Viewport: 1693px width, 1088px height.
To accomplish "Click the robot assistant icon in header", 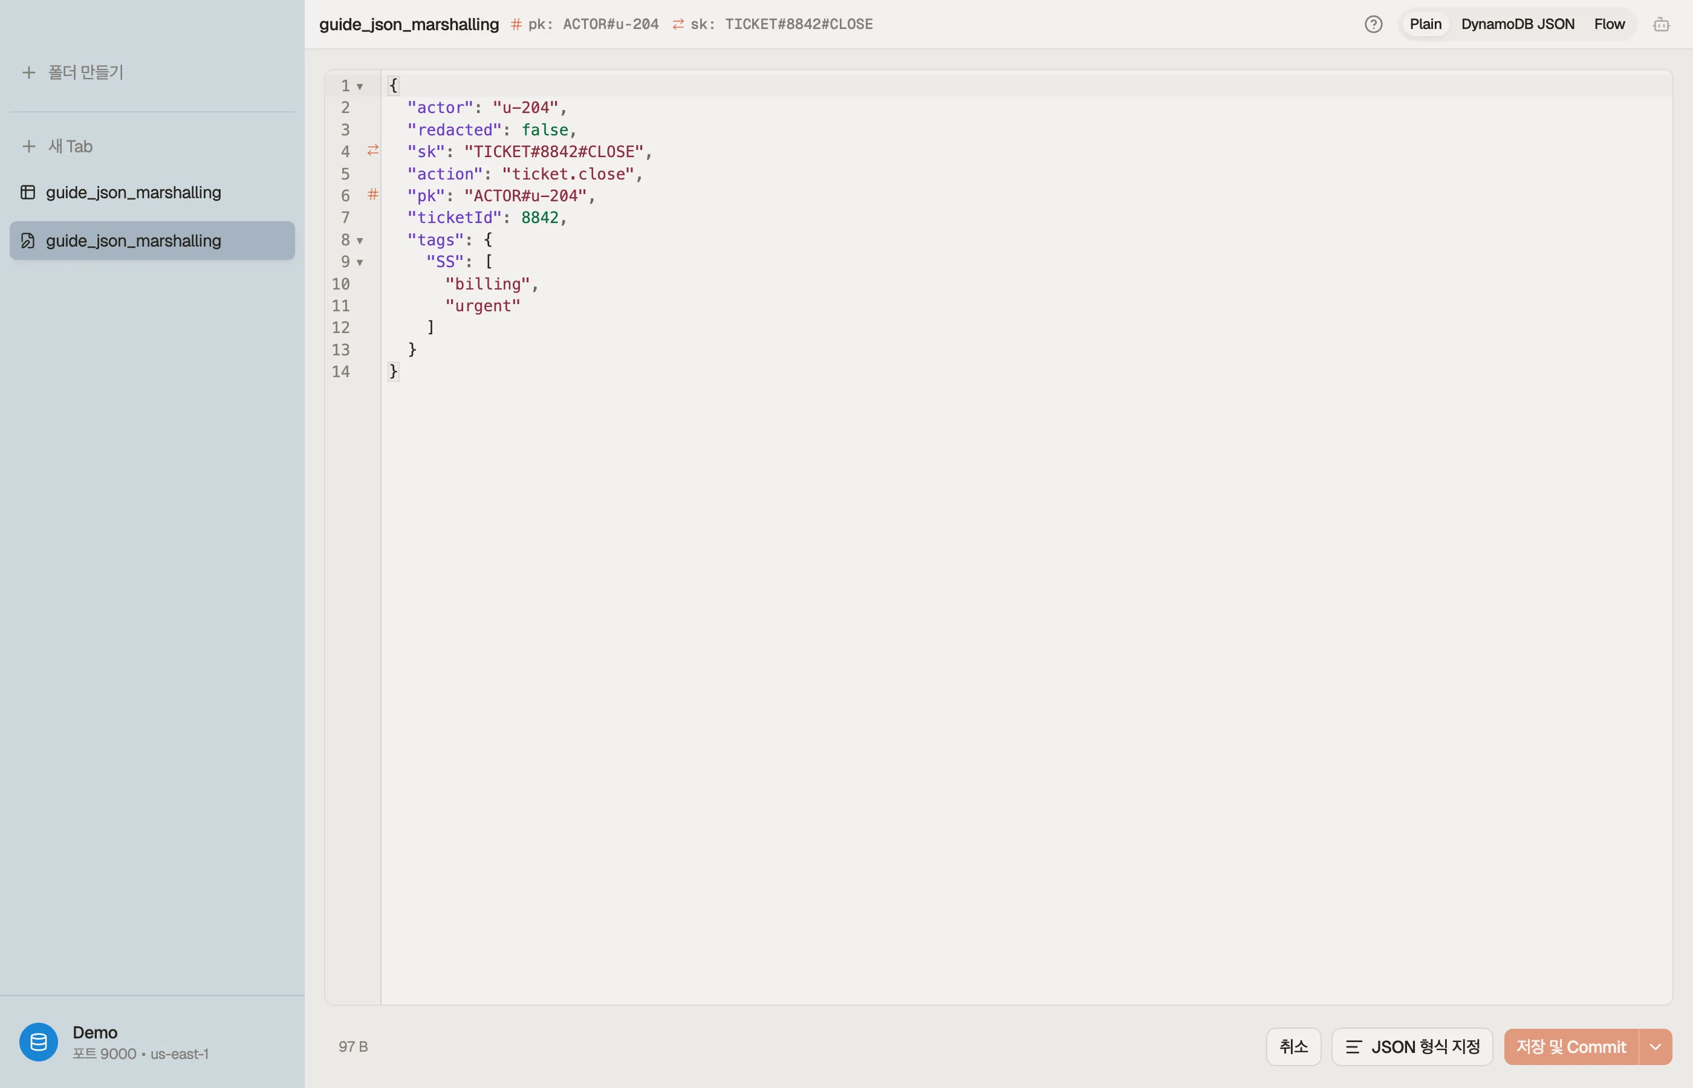I will (1661, 25).
